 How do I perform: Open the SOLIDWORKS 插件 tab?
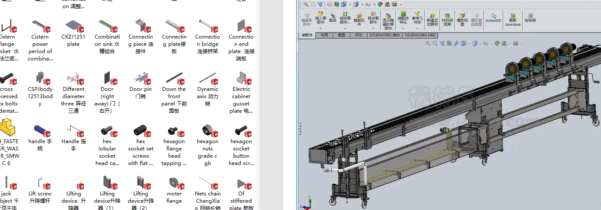click(385, 35)
